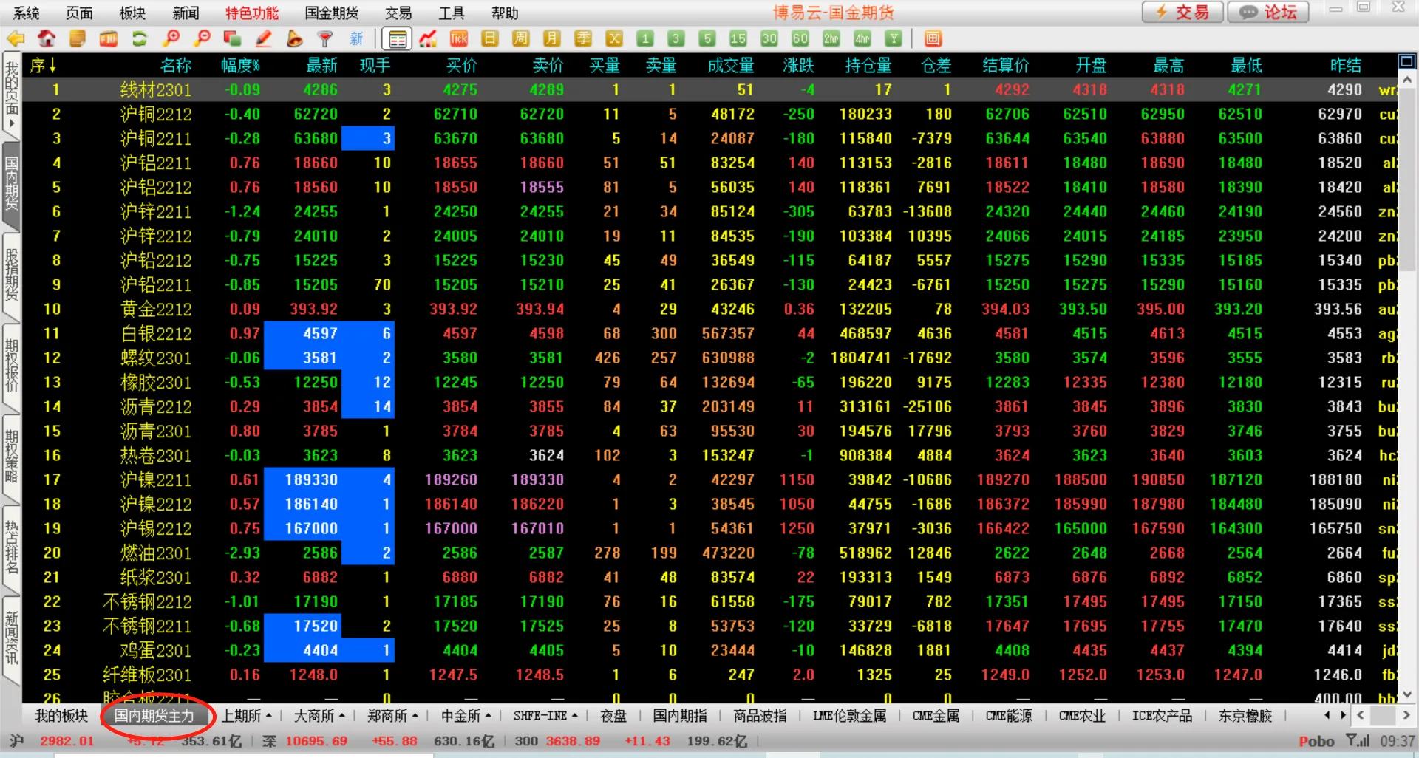The width and height of the screenshot is (1419, 758).
Task: Click the top-right panel toggle icon
Action: 1406,61
